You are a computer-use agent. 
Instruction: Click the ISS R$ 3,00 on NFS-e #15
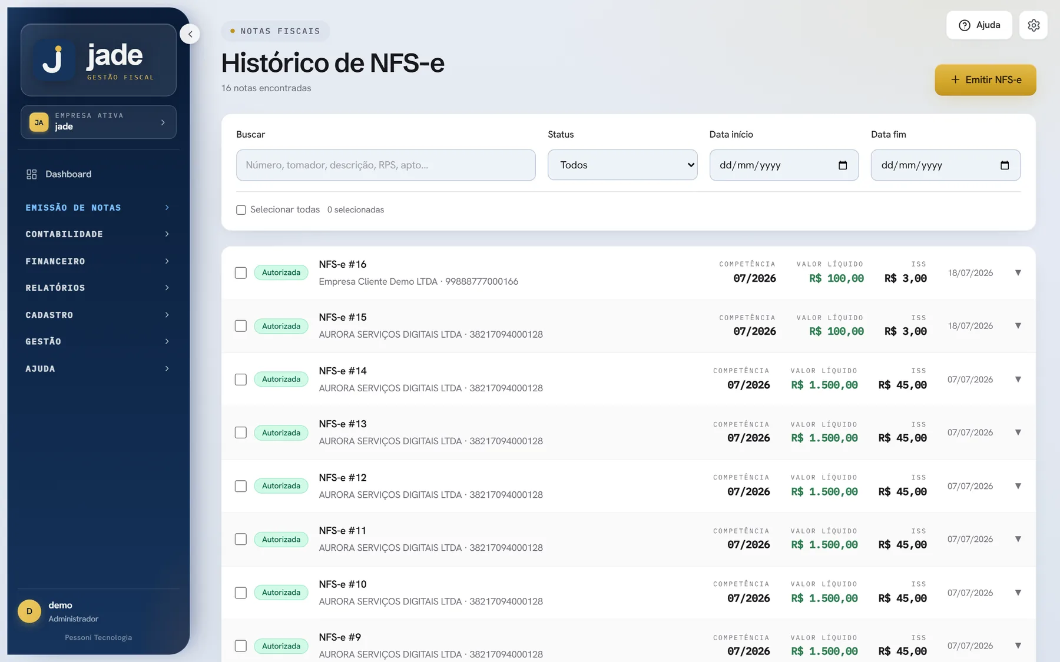pyautogui.click(x=905, y=331)
